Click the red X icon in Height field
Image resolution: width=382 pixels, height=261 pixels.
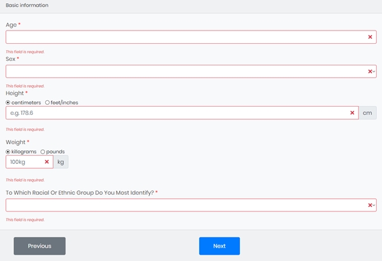click(352, 113)
